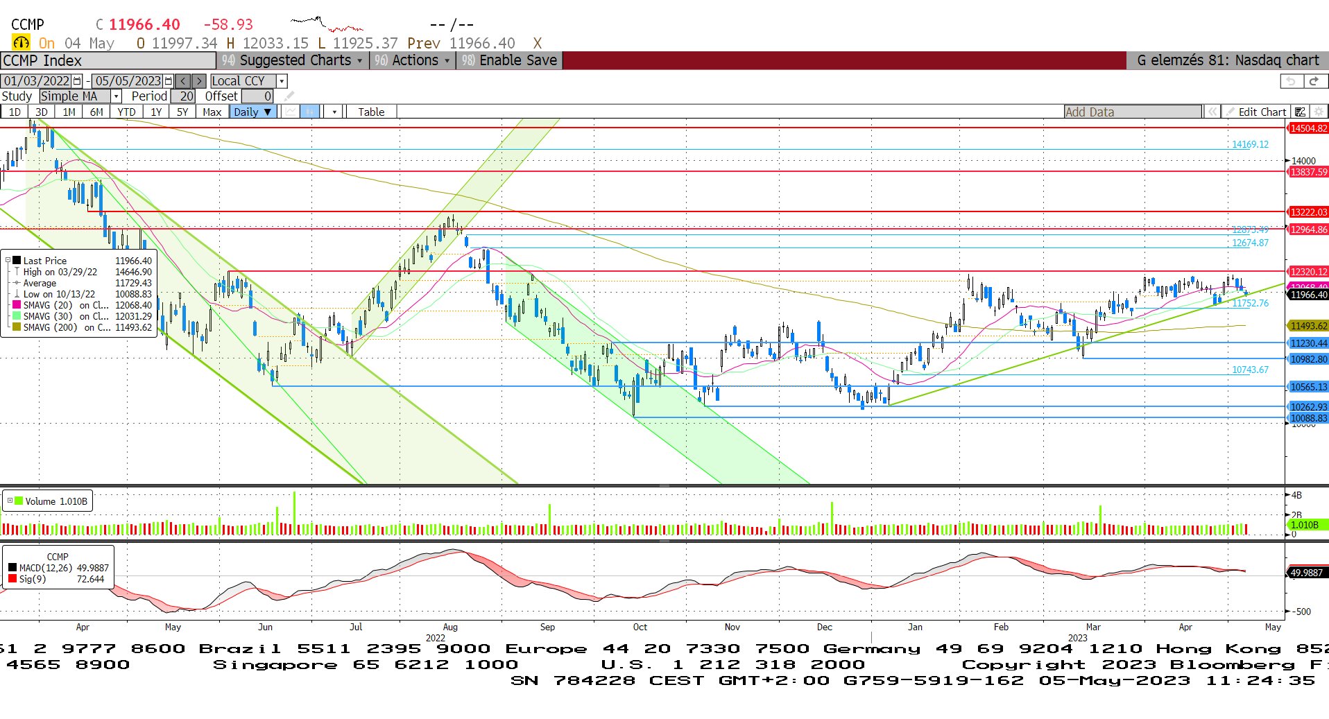The image size is (1329, 719).
Task: Click the Low on 10/13/22 marker icon in legend
Action: [x=17, y=294]
